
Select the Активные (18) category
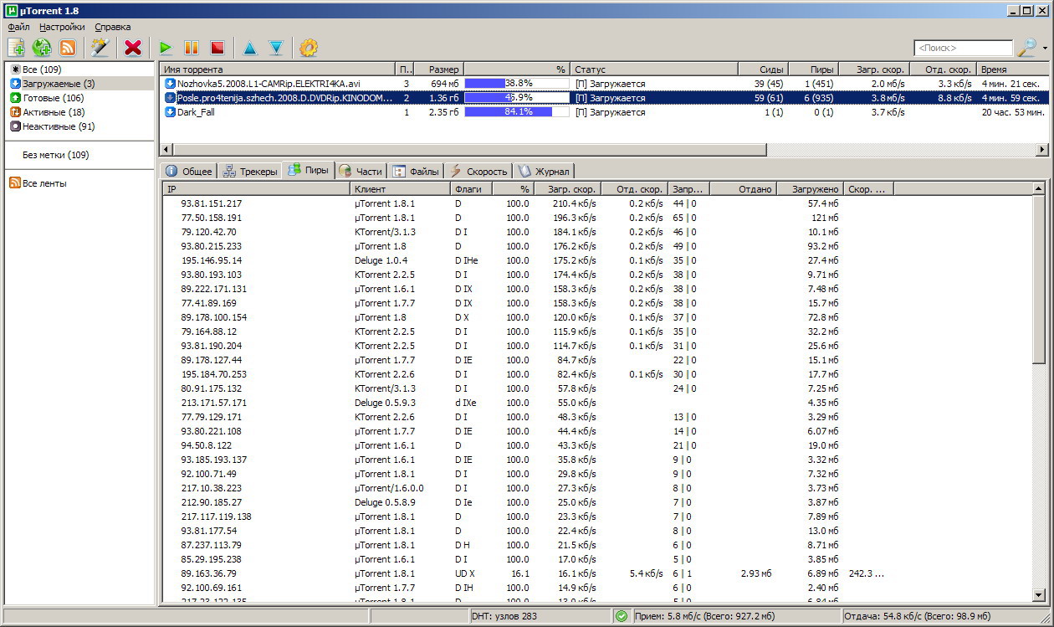(x=79, y=112)
